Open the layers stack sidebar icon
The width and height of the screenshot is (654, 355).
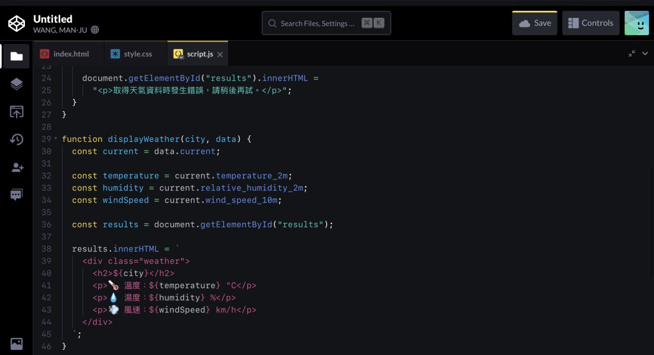pos(16,84)
